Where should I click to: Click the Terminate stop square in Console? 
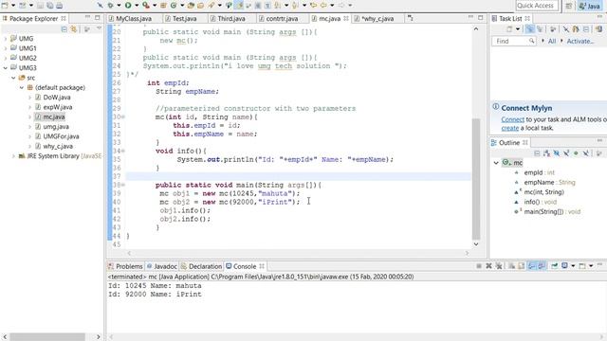[x=479, y=266]
